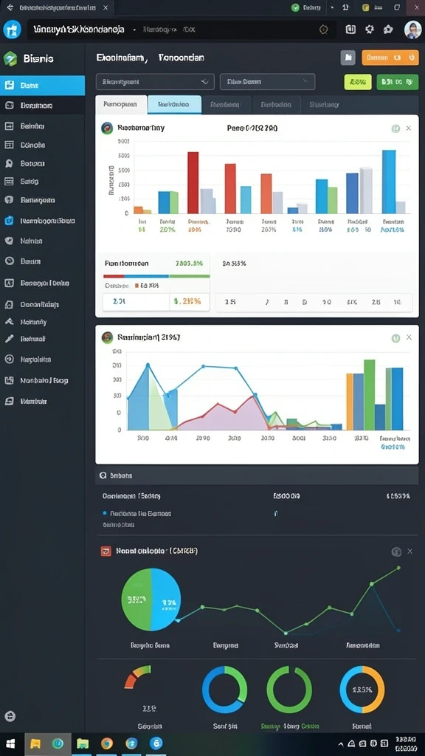Click the yellow-green button beside the green button
The height and width of the screenshot is (756, 425).
358,82
